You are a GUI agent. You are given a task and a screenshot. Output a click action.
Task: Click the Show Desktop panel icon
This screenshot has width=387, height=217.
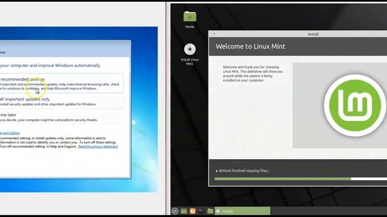coord(184,211)
